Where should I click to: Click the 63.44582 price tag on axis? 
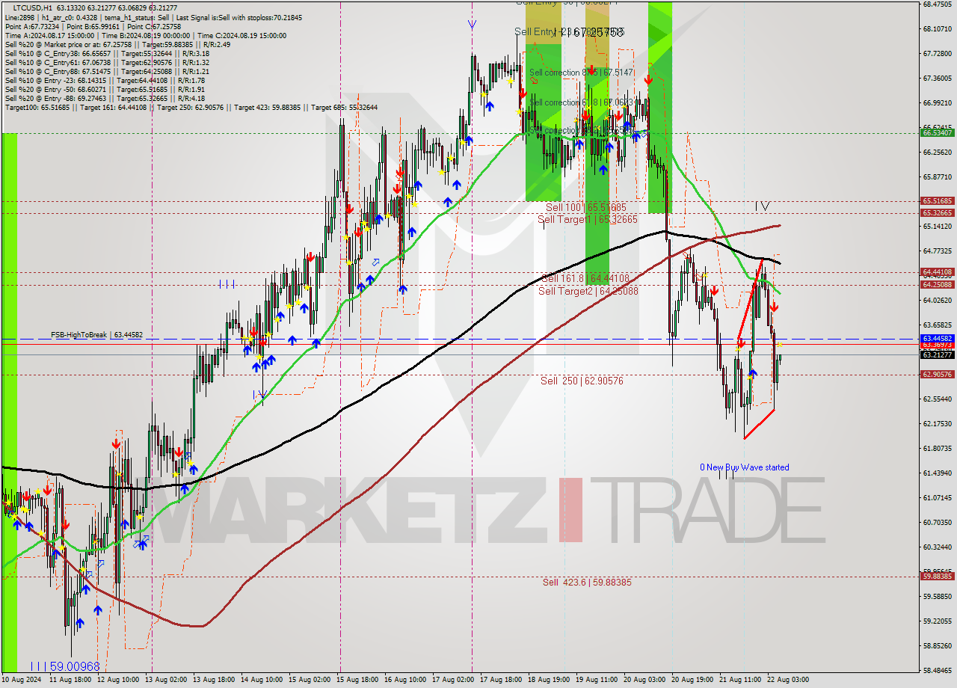[937, 338]
